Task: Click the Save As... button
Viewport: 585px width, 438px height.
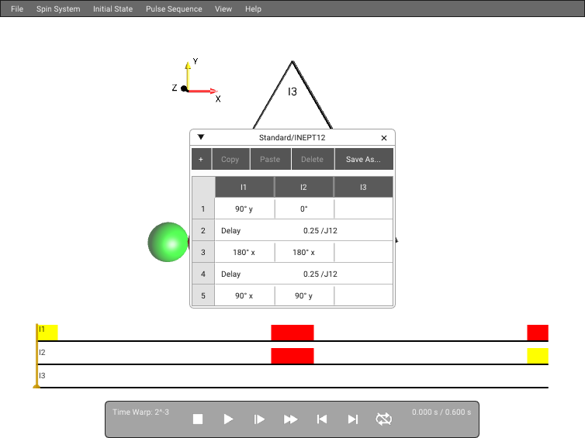Action: pyautogui.click(x=364, y=159)
